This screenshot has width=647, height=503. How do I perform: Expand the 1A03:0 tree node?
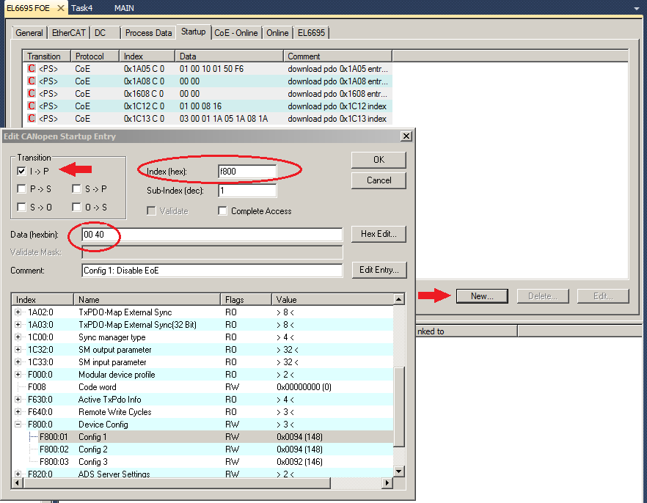[x=18, y=325]
